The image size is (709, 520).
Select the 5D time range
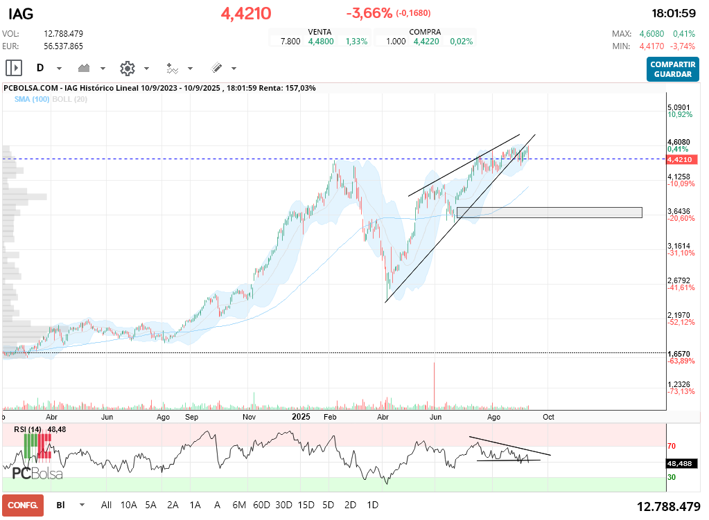click(329, 505)
